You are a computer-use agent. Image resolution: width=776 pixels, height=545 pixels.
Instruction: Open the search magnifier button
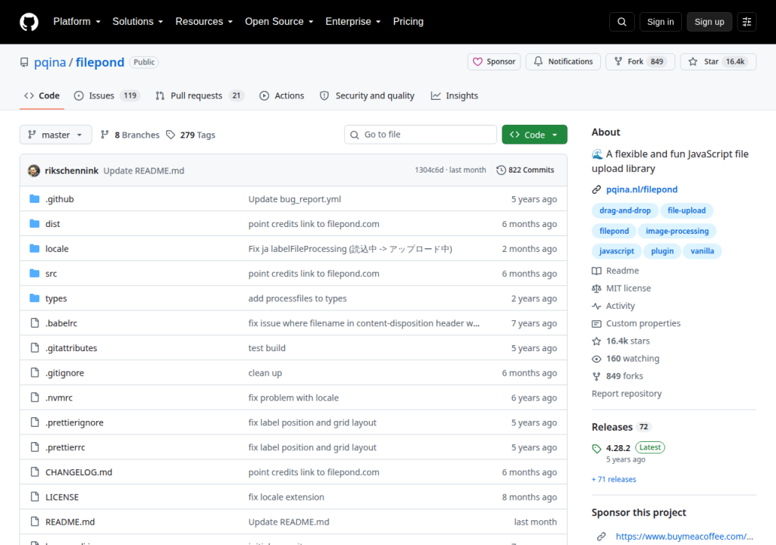[x=621, y=22]
